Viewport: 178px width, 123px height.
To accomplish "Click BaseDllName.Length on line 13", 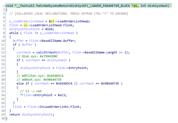I will 101,53.
